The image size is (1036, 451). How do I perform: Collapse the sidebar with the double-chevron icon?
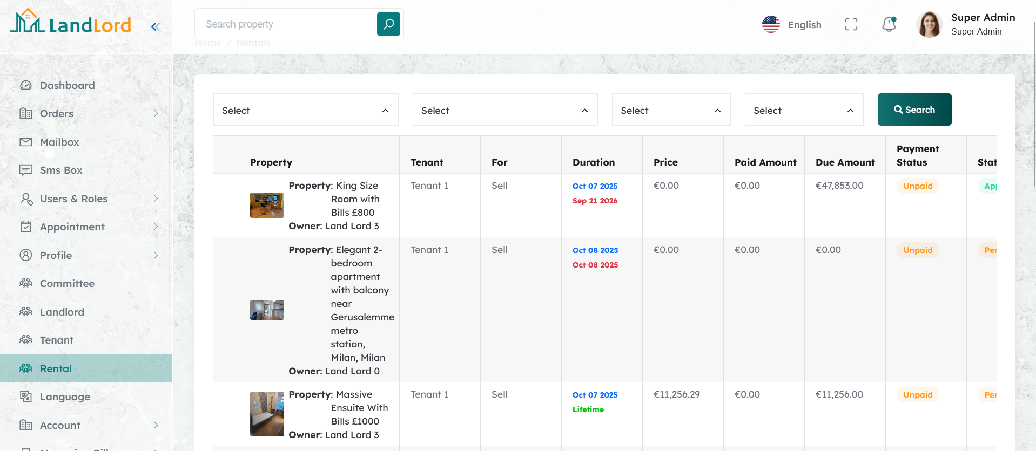pyautogui.click(x=155, y=26)
